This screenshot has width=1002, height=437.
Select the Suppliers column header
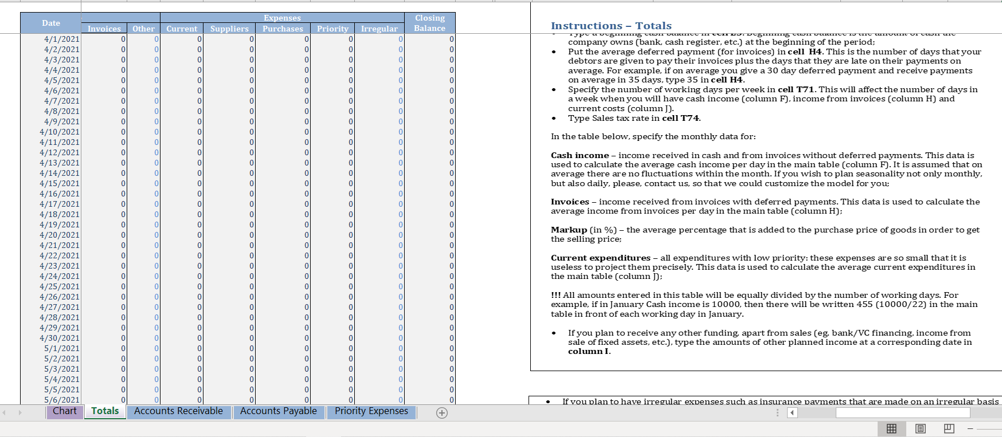tap(229, 29)
